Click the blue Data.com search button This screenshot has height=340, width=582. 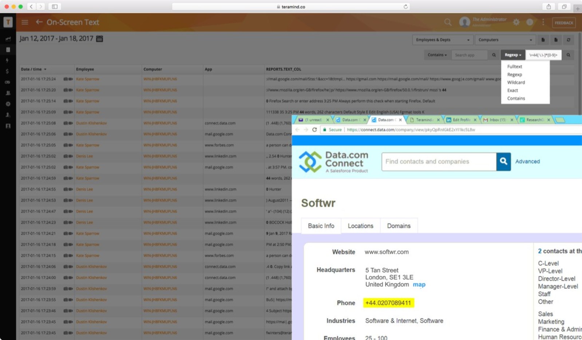(503, 162)
